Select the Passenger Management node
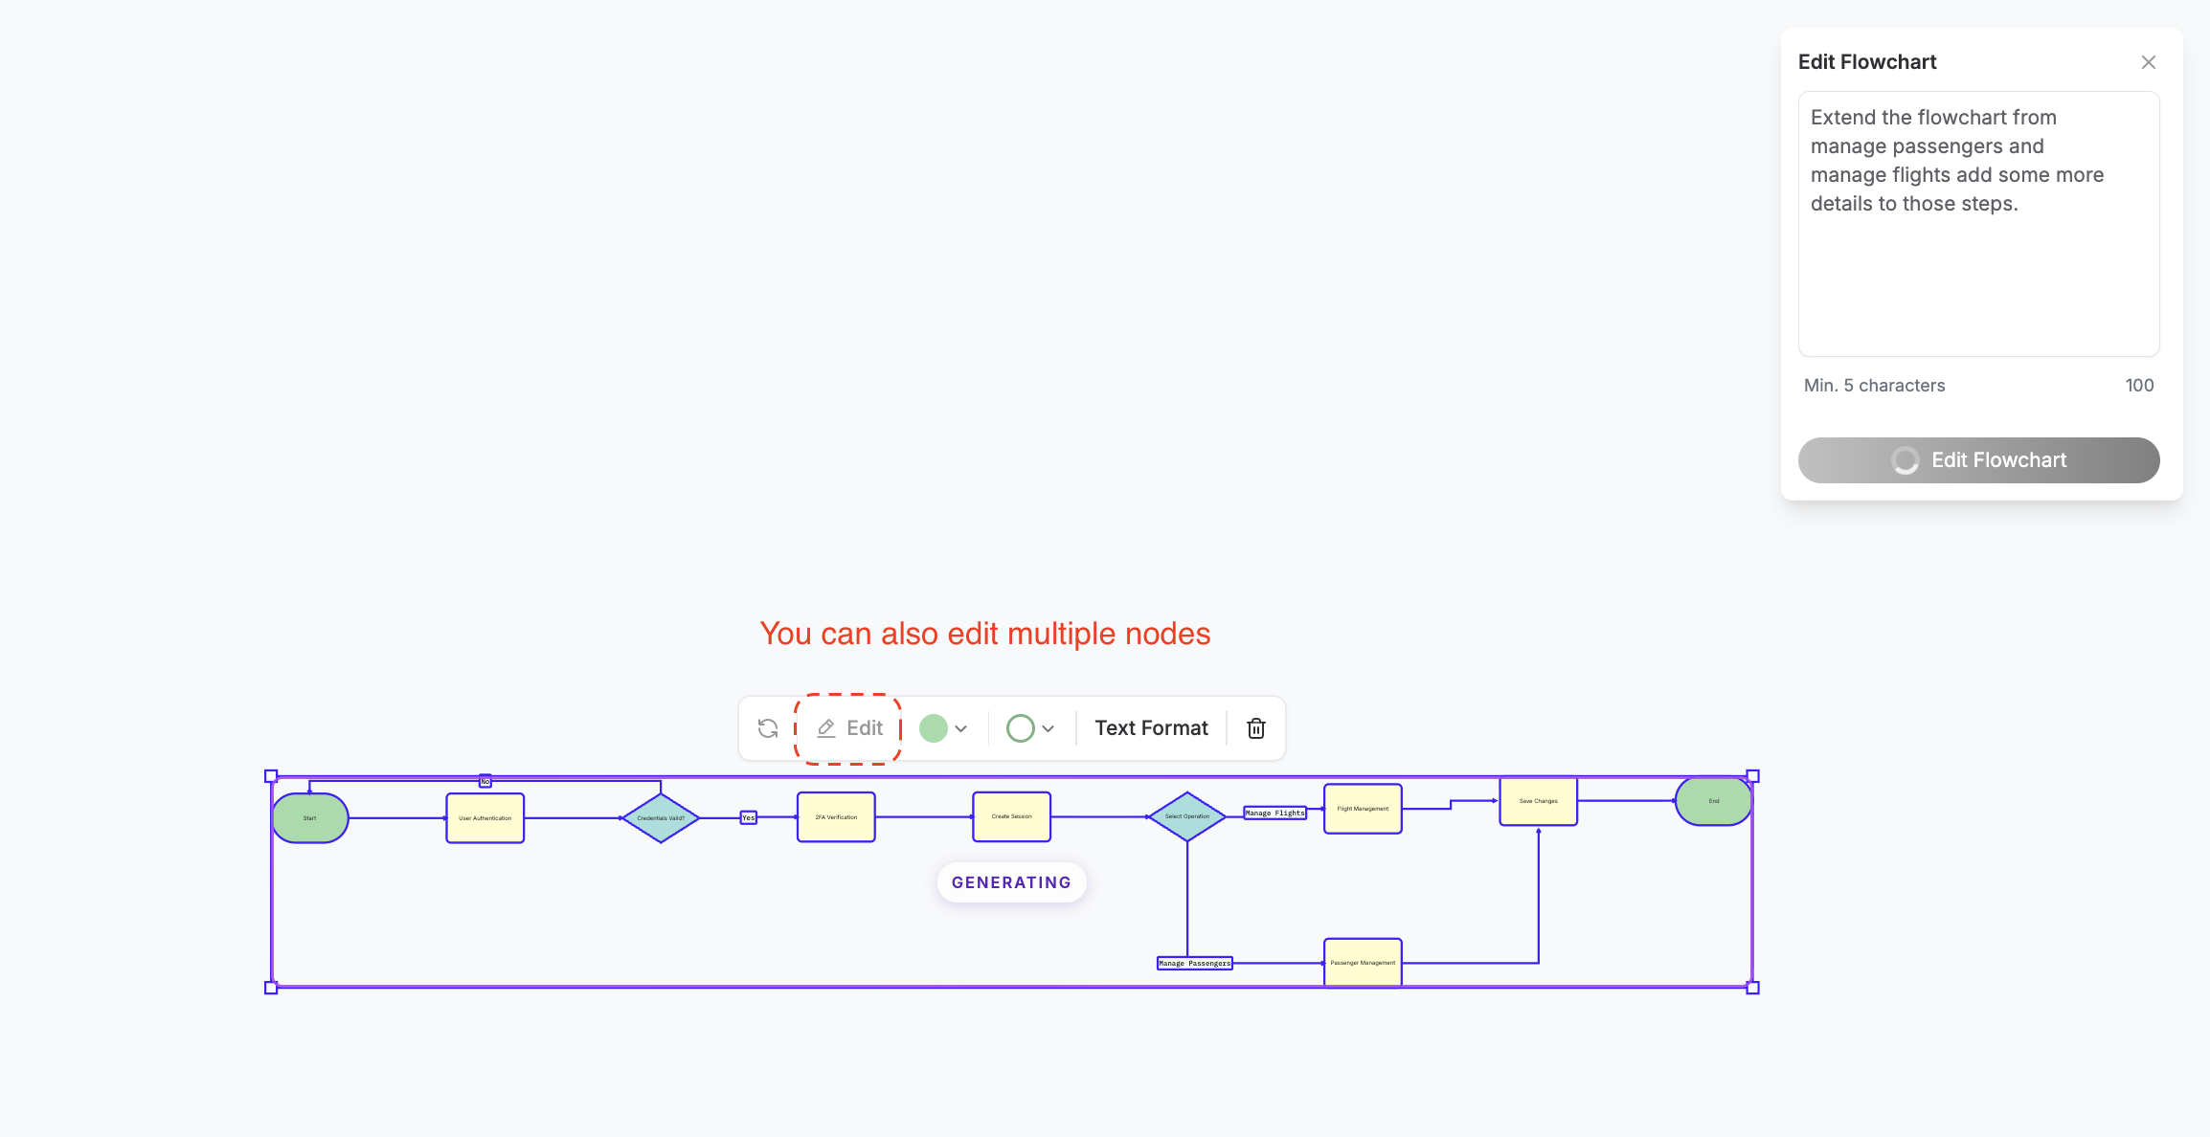The width and height of the screenshot is (2210, 1137). 1363,963
